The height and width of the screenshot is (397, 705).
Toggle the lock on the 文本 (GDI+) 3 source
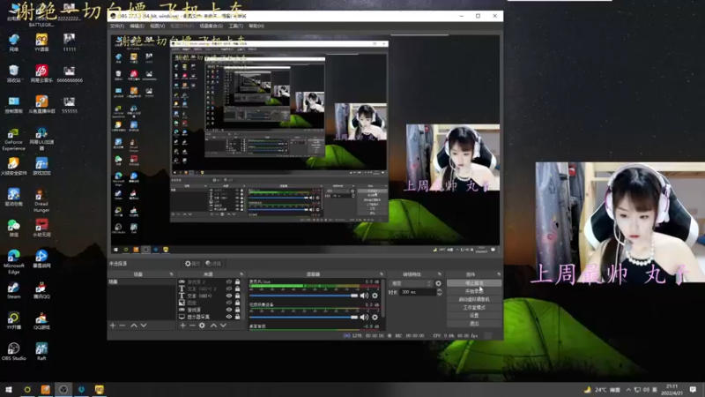point(237,289)
